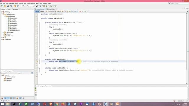Click the Shift Line Right icon in the editor toolbar
The width and height of the screenshot is (189, 106).
tap(77, 11)
